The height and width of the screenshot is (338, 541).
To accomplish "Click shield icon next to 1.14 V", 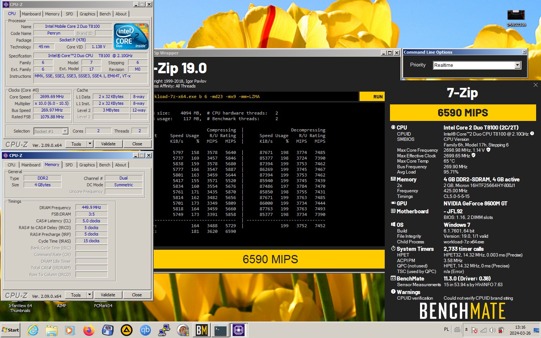I will click(488, 149).
